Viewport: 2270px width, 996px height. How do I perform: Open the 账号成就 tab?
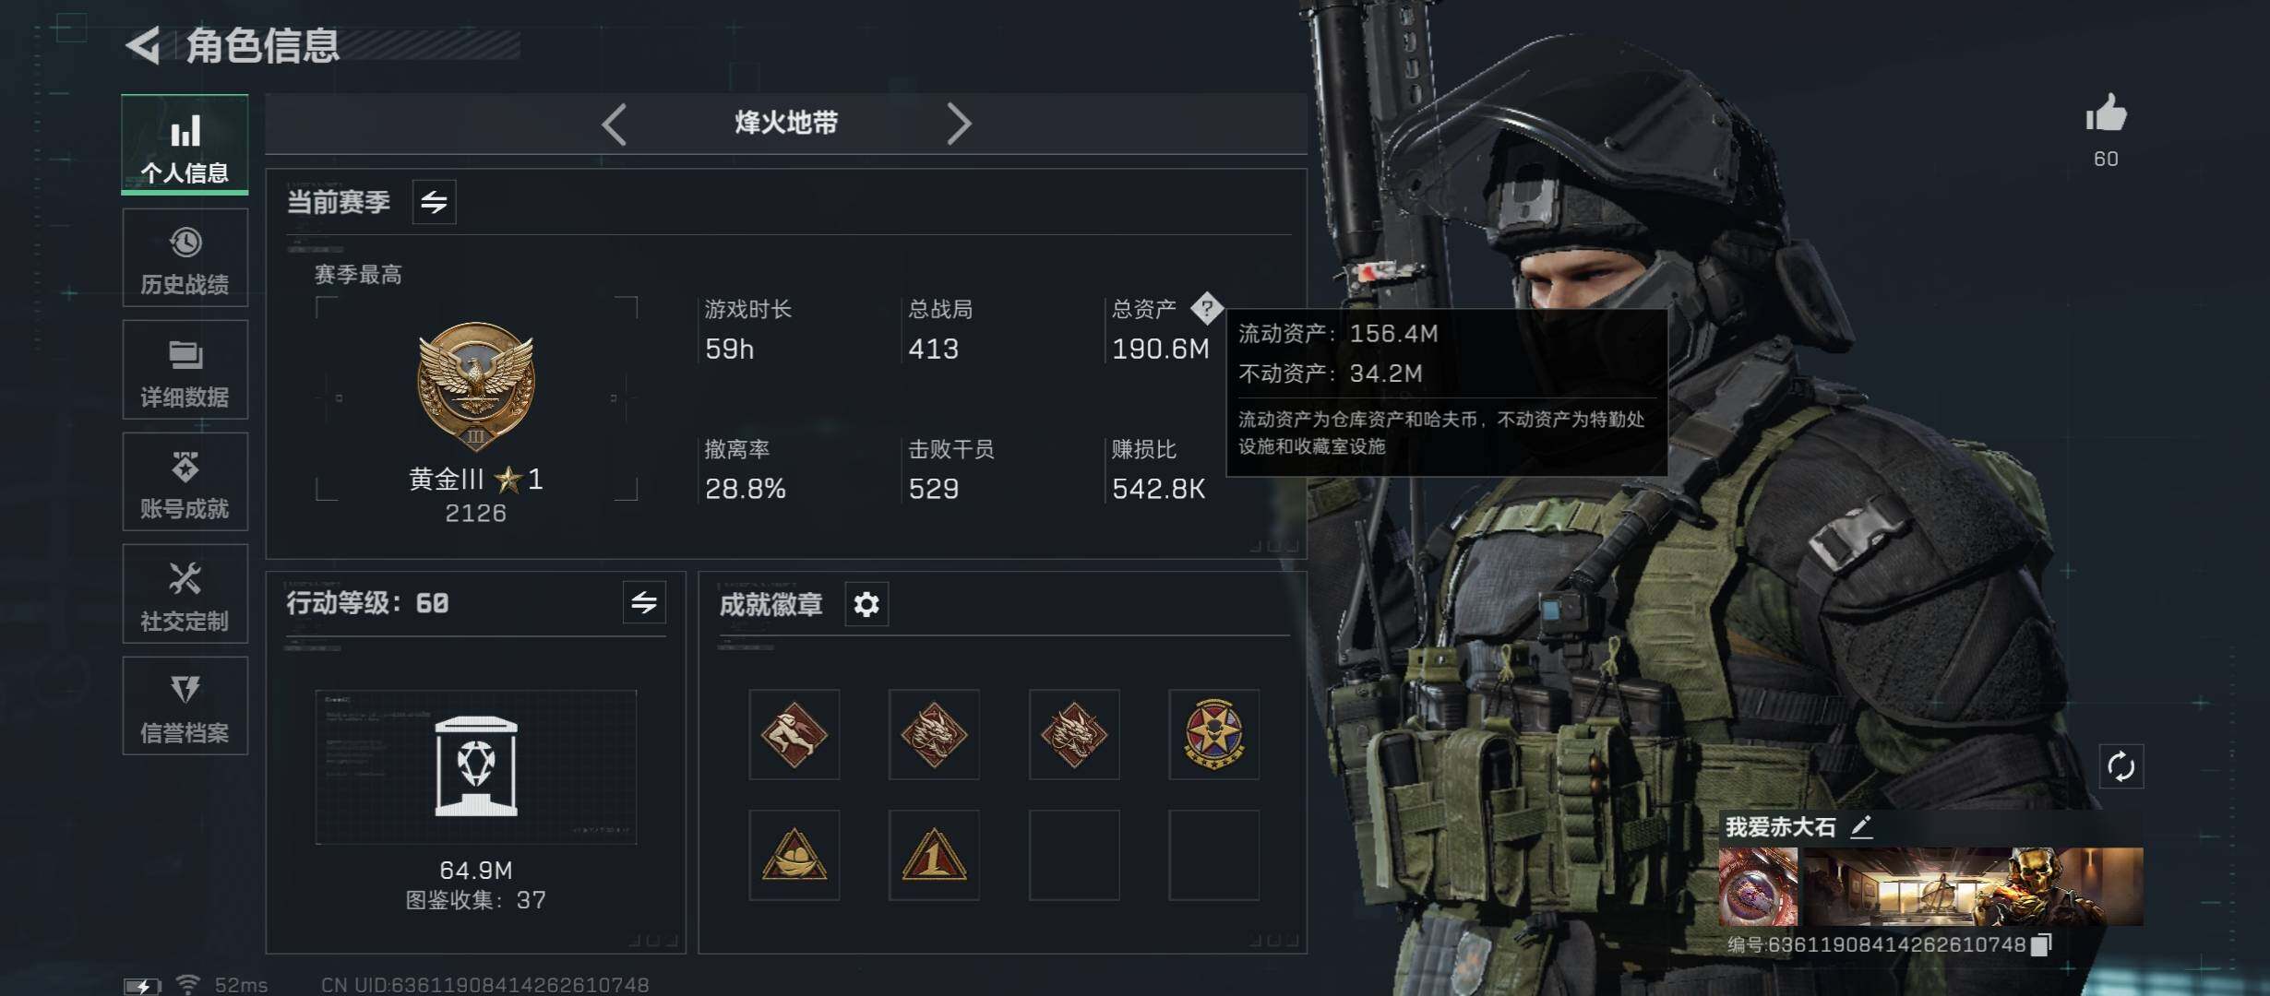coord(185,481)
